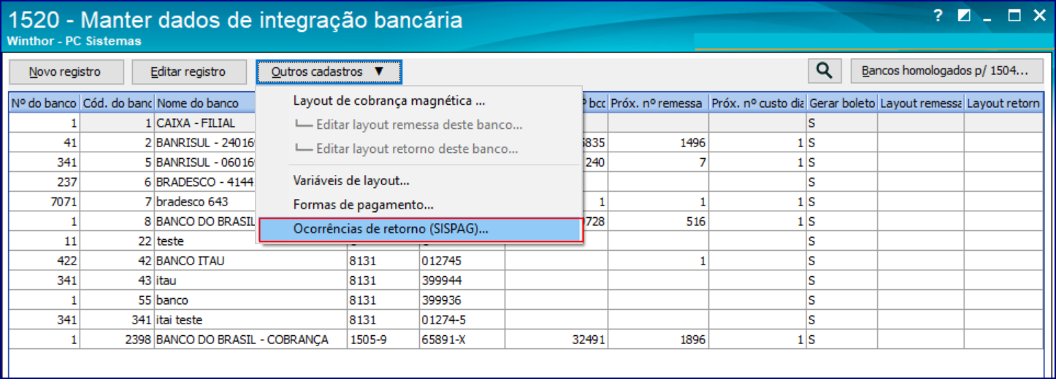
Task: Click the Editar registro button
Action: click(188, 71)
